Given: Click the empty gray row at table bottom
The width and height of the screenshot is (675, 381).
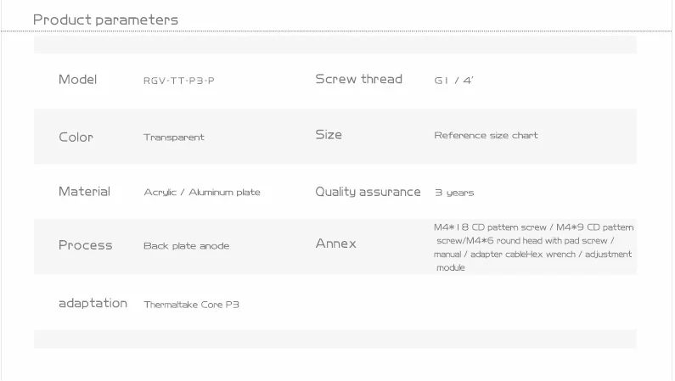Looking at the screenshot, I should point(335,339).
